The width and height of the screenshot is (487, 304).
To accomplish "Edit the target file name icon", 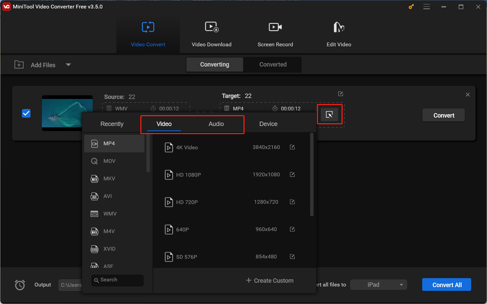I will [x=341, y=94].
